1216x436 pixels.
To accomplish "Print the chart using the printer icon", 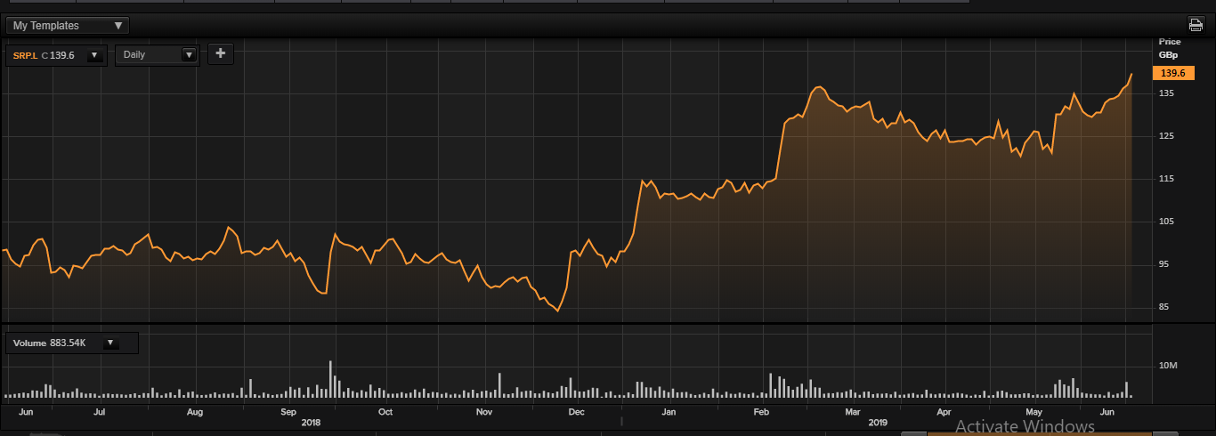I will coord(1196,25).
